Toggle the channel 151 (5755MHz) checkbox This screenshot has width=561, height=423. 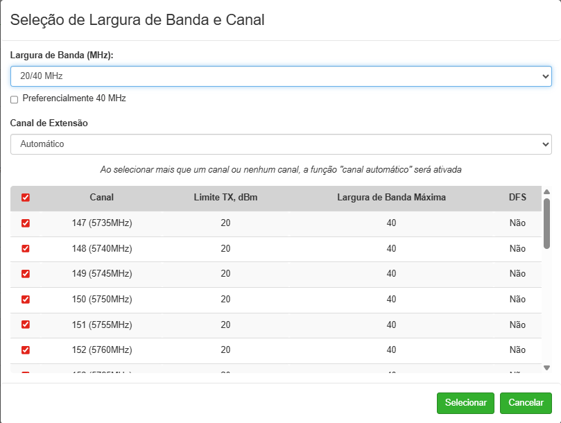[26, 325]
